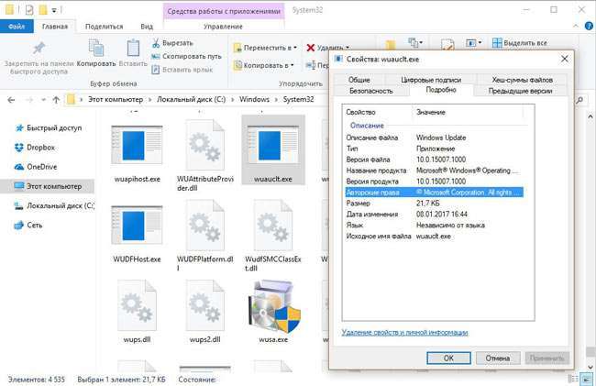Collapse ribbon with the chevron arrow
The image size is (596, 386).
tap(576, 26)
